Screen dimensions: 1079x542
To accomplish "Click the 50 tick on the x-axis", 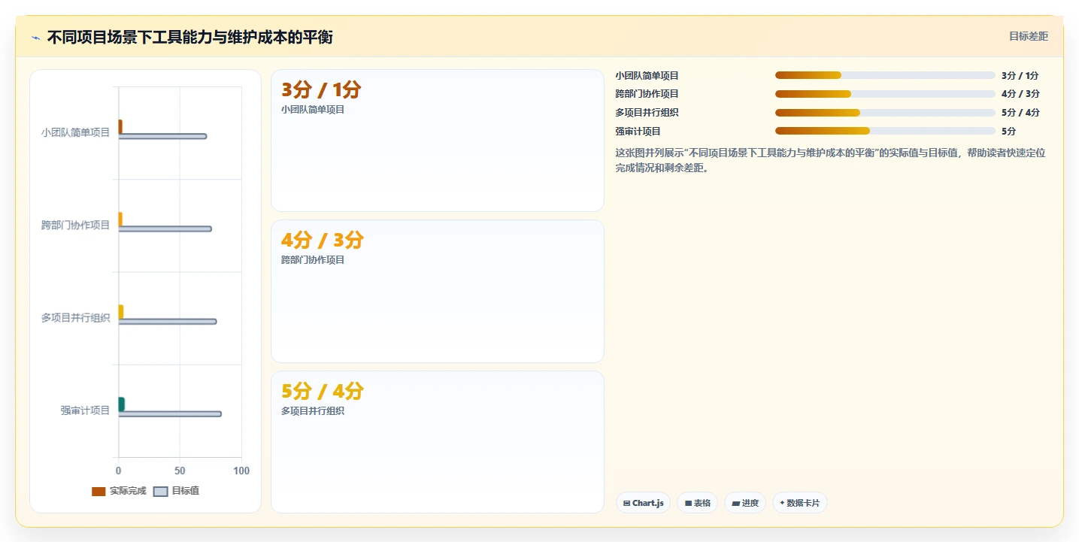I will click(x=180, y=471).
